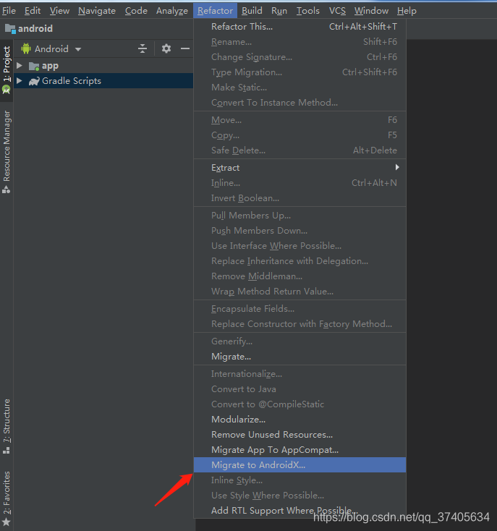Open the Code menu
497x531 pixels.
click(136, 11)
